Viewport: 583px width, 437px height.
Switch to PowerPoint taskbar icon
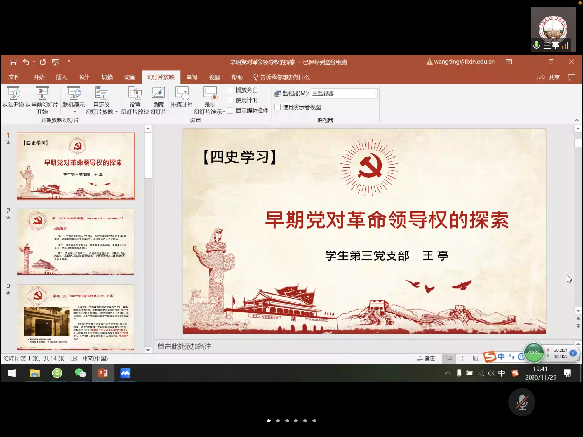pos(103,373)
